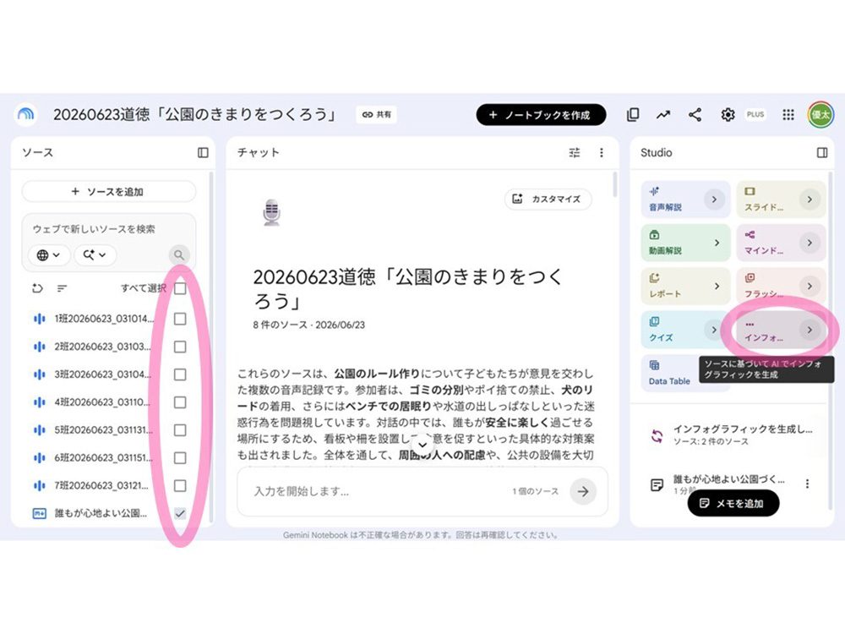Image resolution: width=845 pixels, height=634 pixels.
Task: Expand マインド map options arrow
Action: (x=810, y=243)
